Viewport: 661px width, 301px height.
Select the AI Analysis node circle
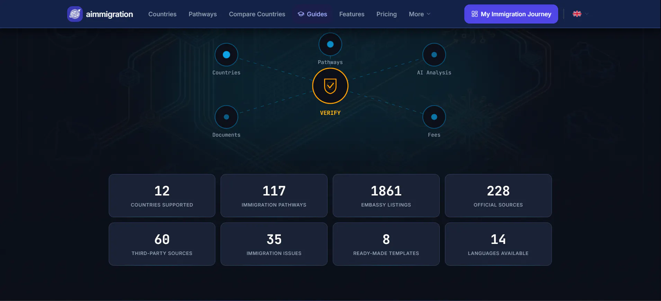[434, 55]
